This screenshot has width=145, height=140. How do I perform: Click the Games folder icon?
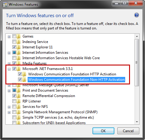(19, 36)
